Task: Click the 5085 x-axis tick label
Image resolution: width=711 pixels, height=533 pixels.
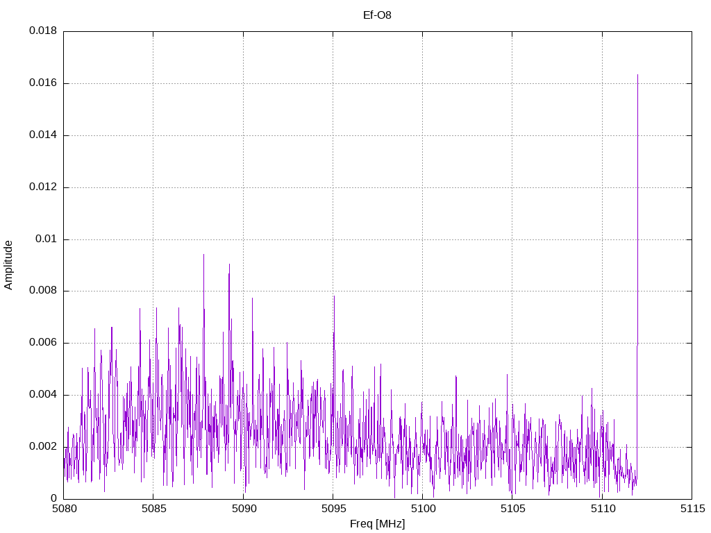Action: click(153, 509)
